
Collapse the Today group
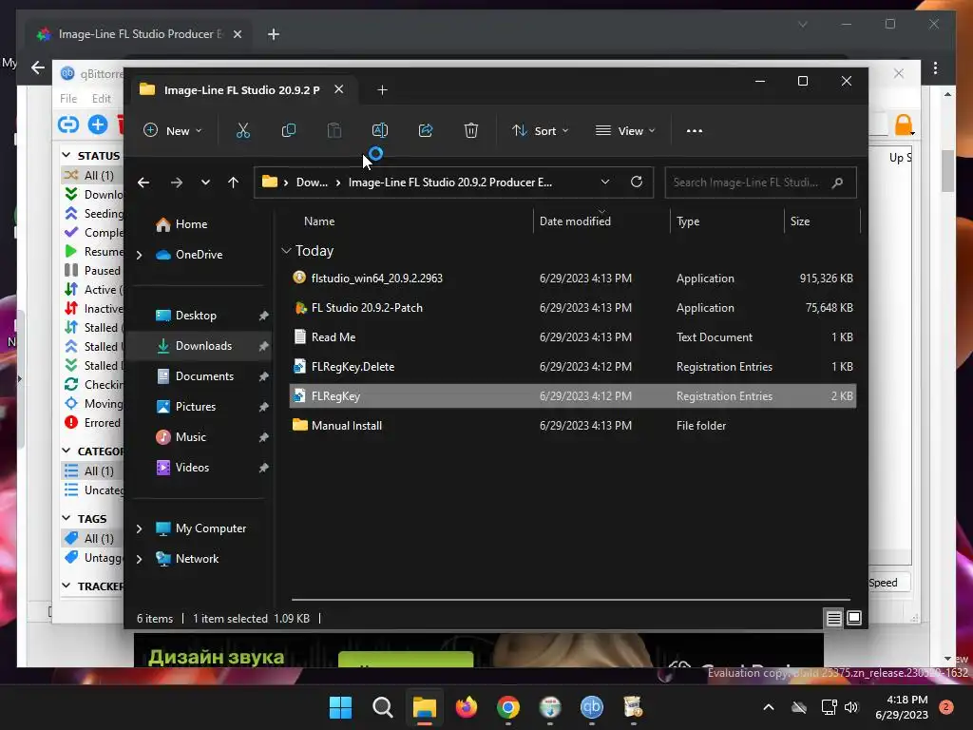click(x=286, y=251)
